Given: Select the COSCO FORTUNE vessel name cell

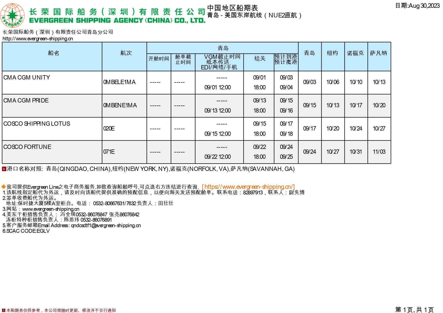Looking at the screenshot, I should (27, 147).
